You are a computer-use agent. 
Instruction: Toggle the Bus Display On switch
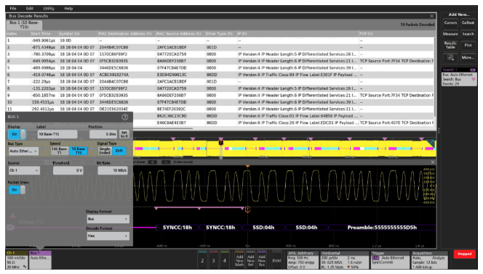click(x=17, y=134)
